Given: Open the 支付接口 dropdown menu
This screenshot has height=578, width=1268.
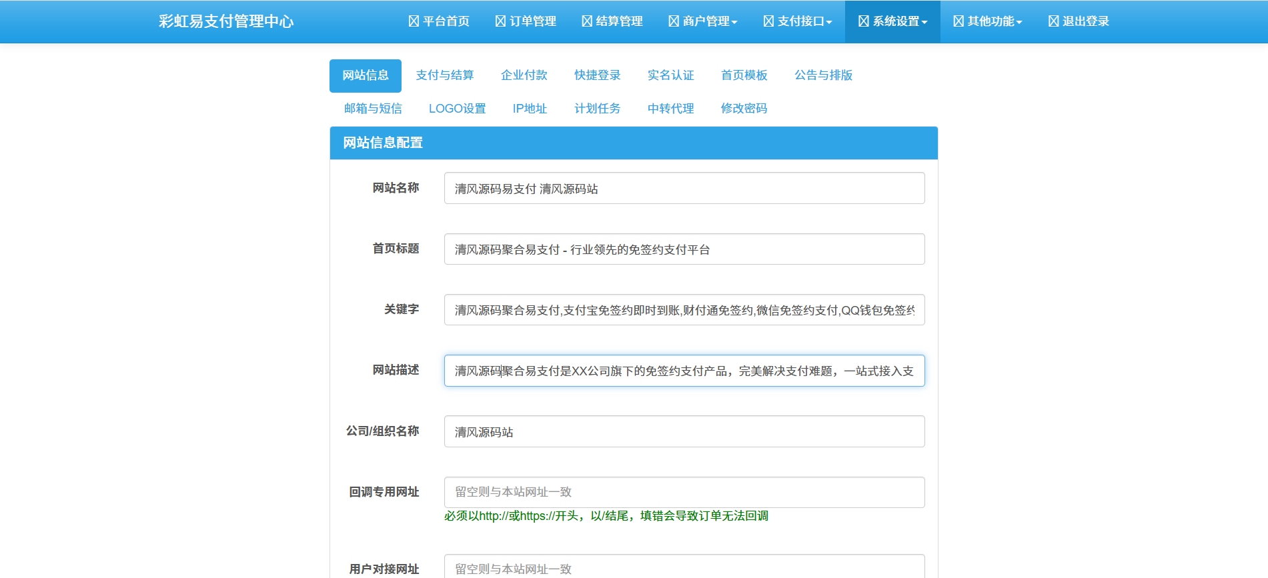Looking at the screenshot, I should [798, 21].
